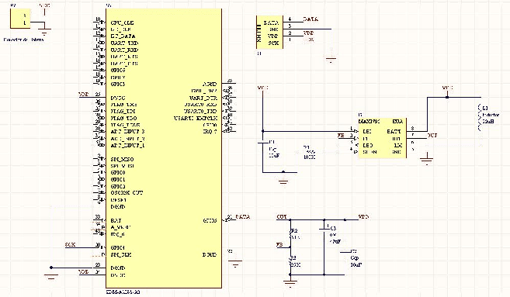Screen dimensions: 510x297
Task: Click junction dot on DGND pin 23 wire
Action: 51,268
